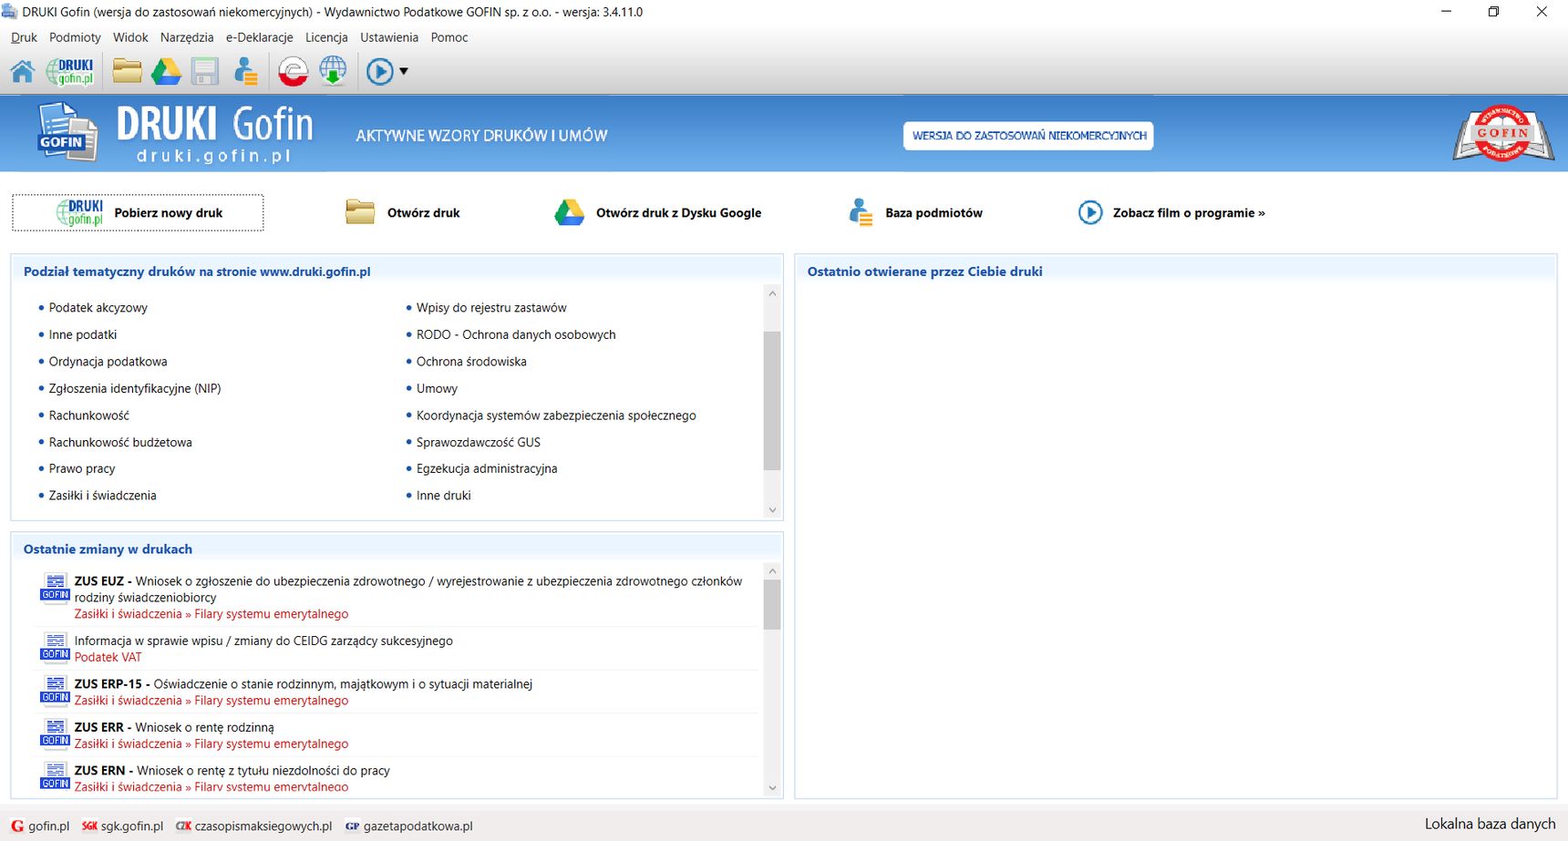This screenshot has width=1568, height=841.
Task: Open ZUS ERP-15 Oświadczenie o stanie rodzinnym
Action: (304, 684)
